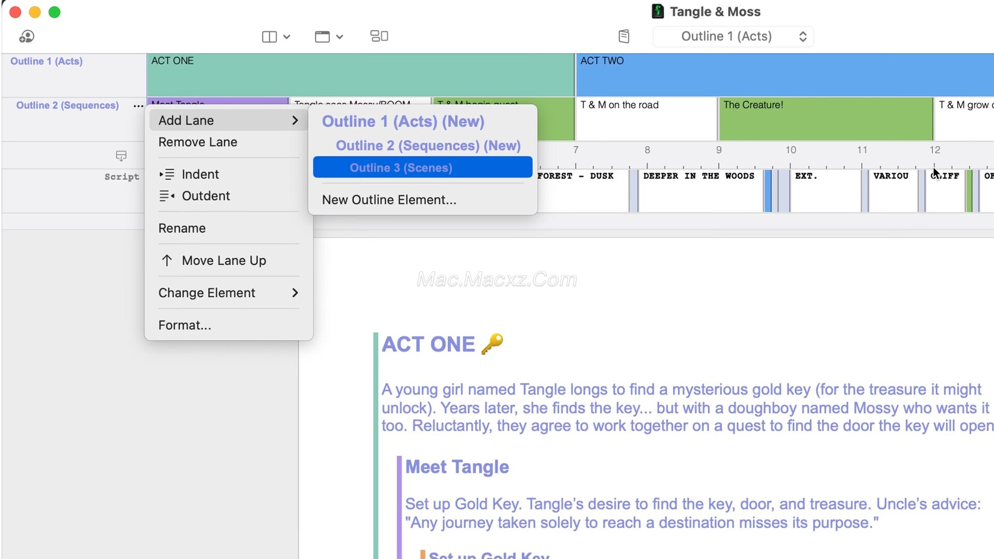Open the Format... menu option
Image resolution: width=994 pixels, height=559 pixels.
[x=185, y=326]
